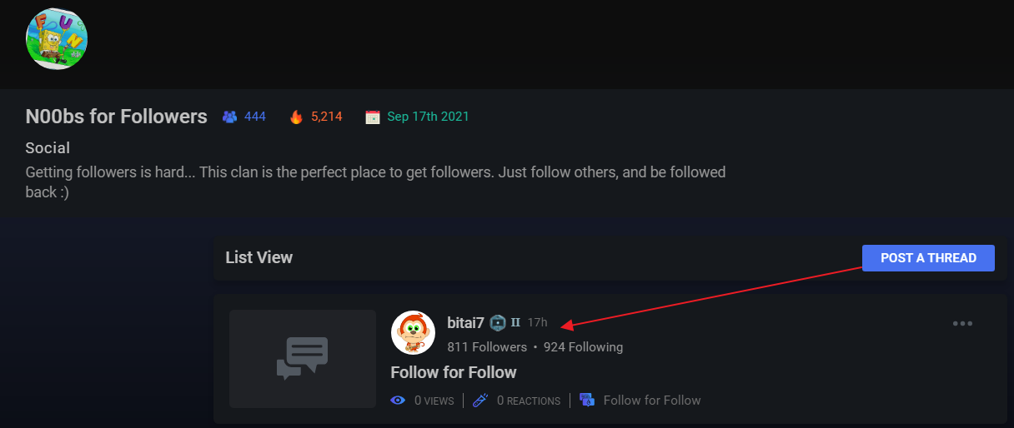This screenshot has height=428, width=1014.
Task: Click the blue members icon beside 444
Action: (x=230, y=117)
